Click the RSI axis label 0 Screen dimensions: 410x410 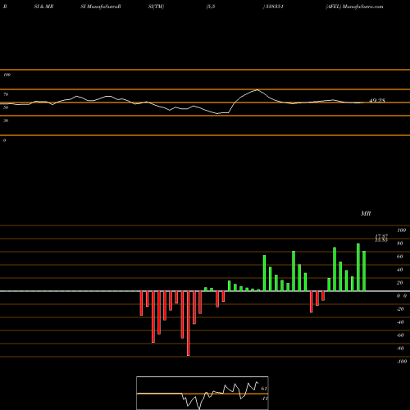[x=4, y=140]
